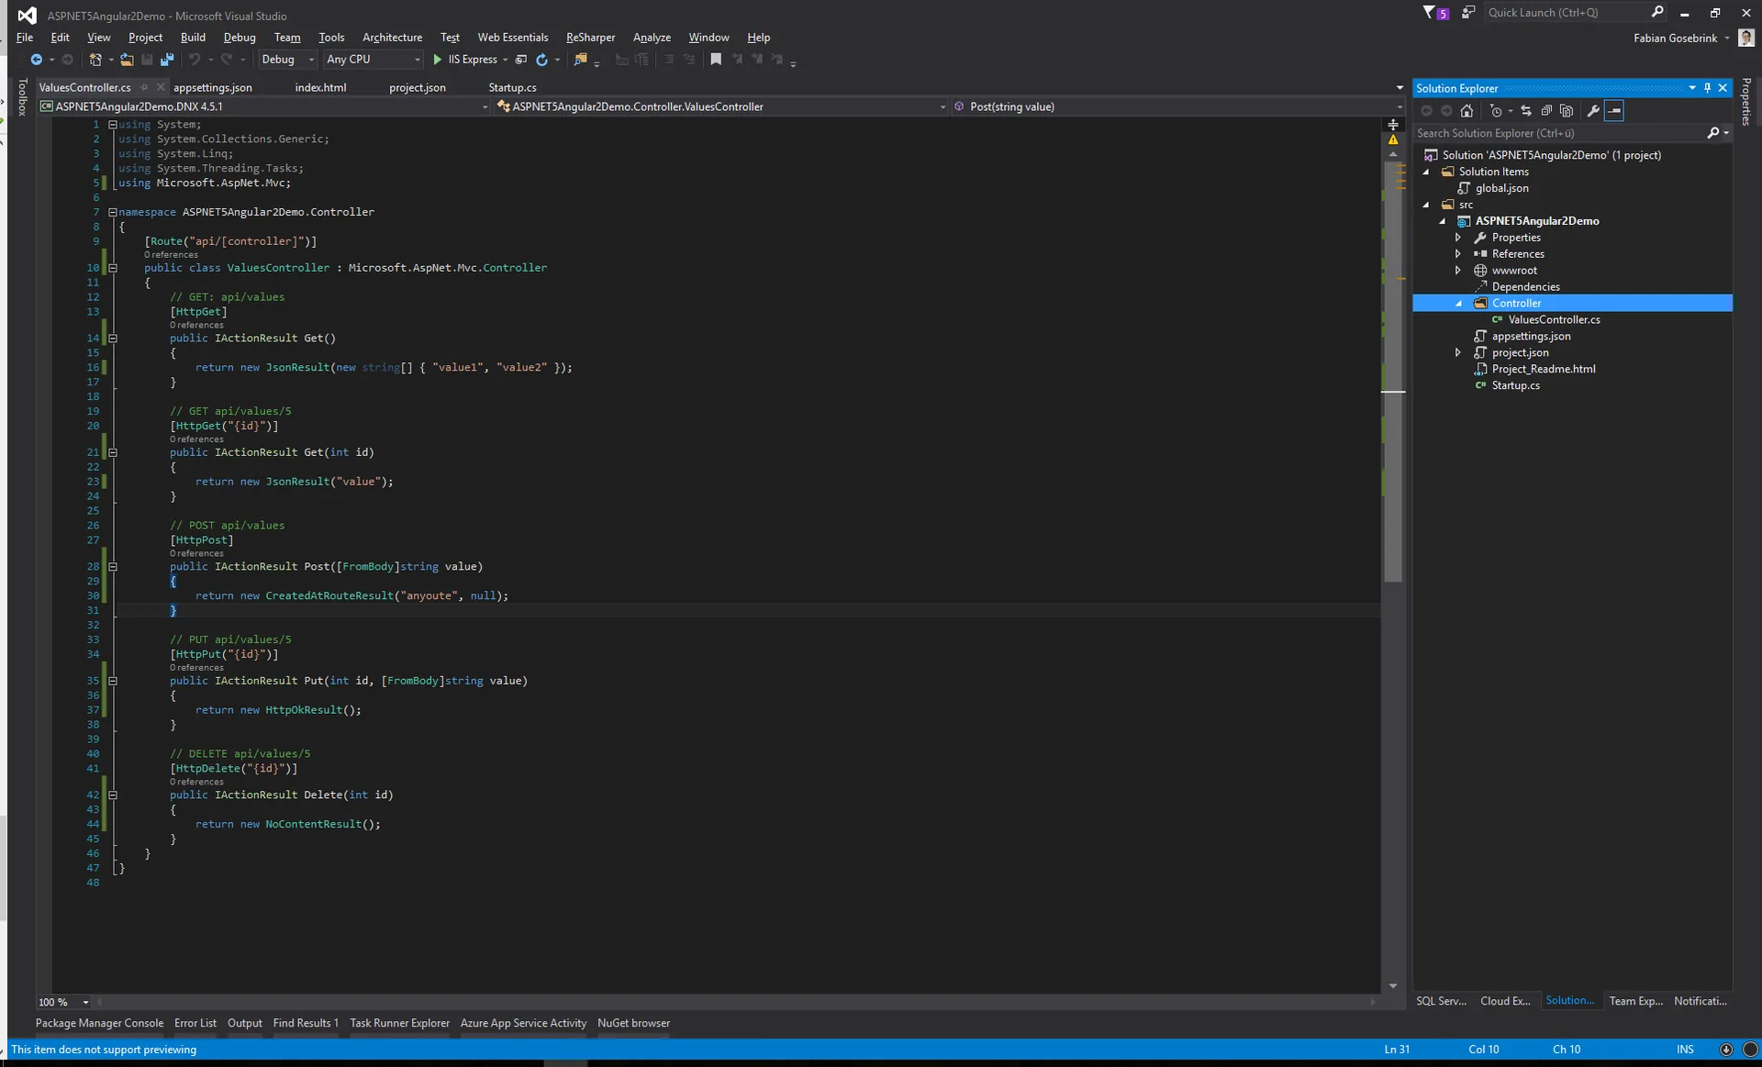Open the Debug configuration dropdown
The height and width of the screenshot is (1067, 1762).
287,60
